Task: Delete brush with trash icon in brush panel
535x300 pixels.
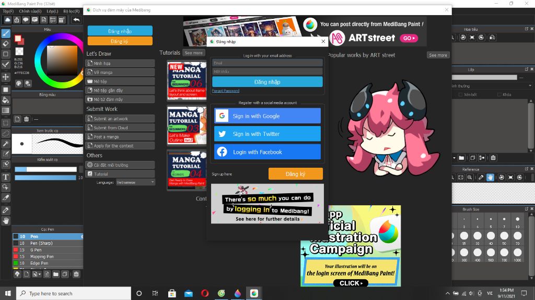Action: click(76, 274)
